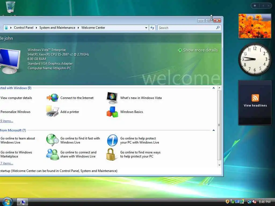Click Show more details link

click(200, 50)
